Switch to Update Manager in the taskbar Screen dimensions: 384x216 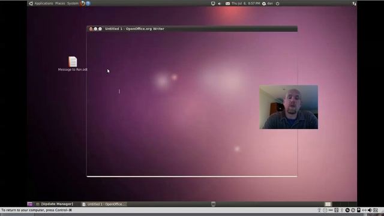(x=55, y=204)
